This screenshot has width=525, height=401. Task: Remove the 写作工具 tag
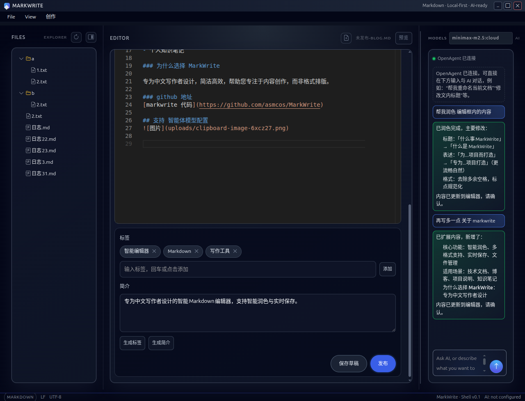(x=235, y=251)
